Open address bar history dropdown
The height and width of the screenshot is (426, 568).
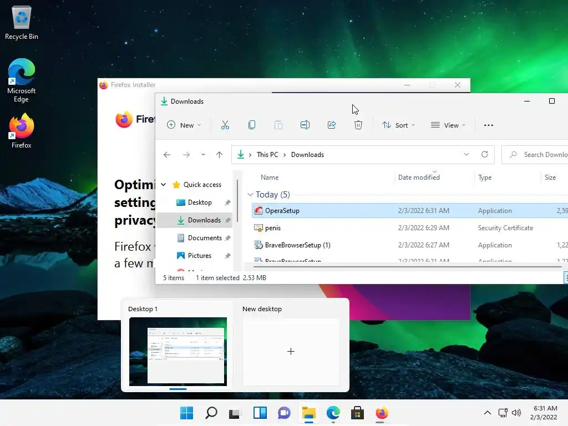(x=466, y=154)
